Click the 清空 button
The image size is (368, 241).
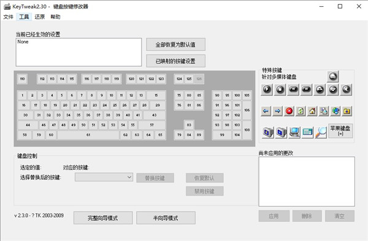click(x=340, y=216)
